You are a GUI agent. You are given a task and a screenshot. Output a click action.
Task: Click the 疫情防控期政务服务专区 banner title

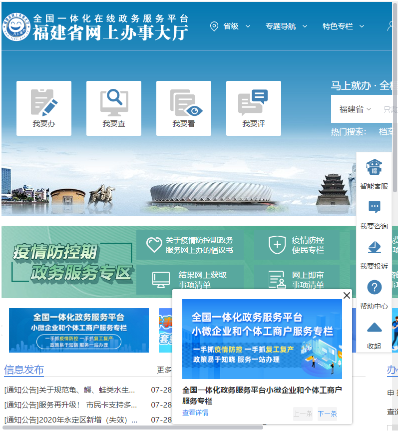[x=72, y=262]
